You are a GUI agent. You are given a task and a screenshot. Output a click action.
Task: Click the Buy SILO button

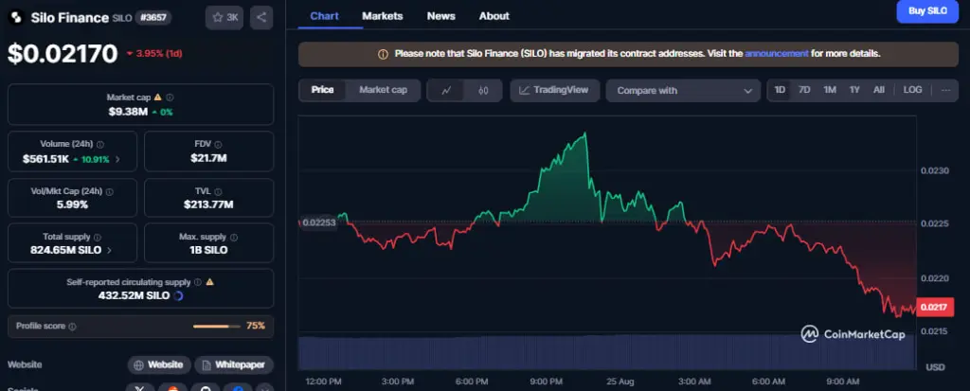pos(927,11)
